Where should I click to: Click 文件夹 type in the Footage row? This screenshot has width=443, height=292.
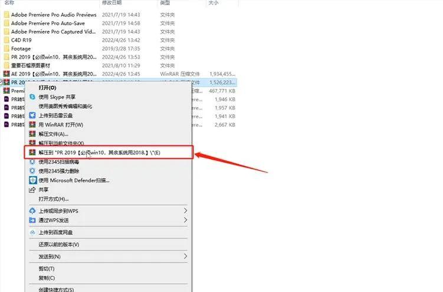click(x=168, y=48)
